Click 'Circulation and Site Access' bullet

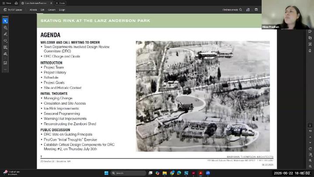(65, 103)
